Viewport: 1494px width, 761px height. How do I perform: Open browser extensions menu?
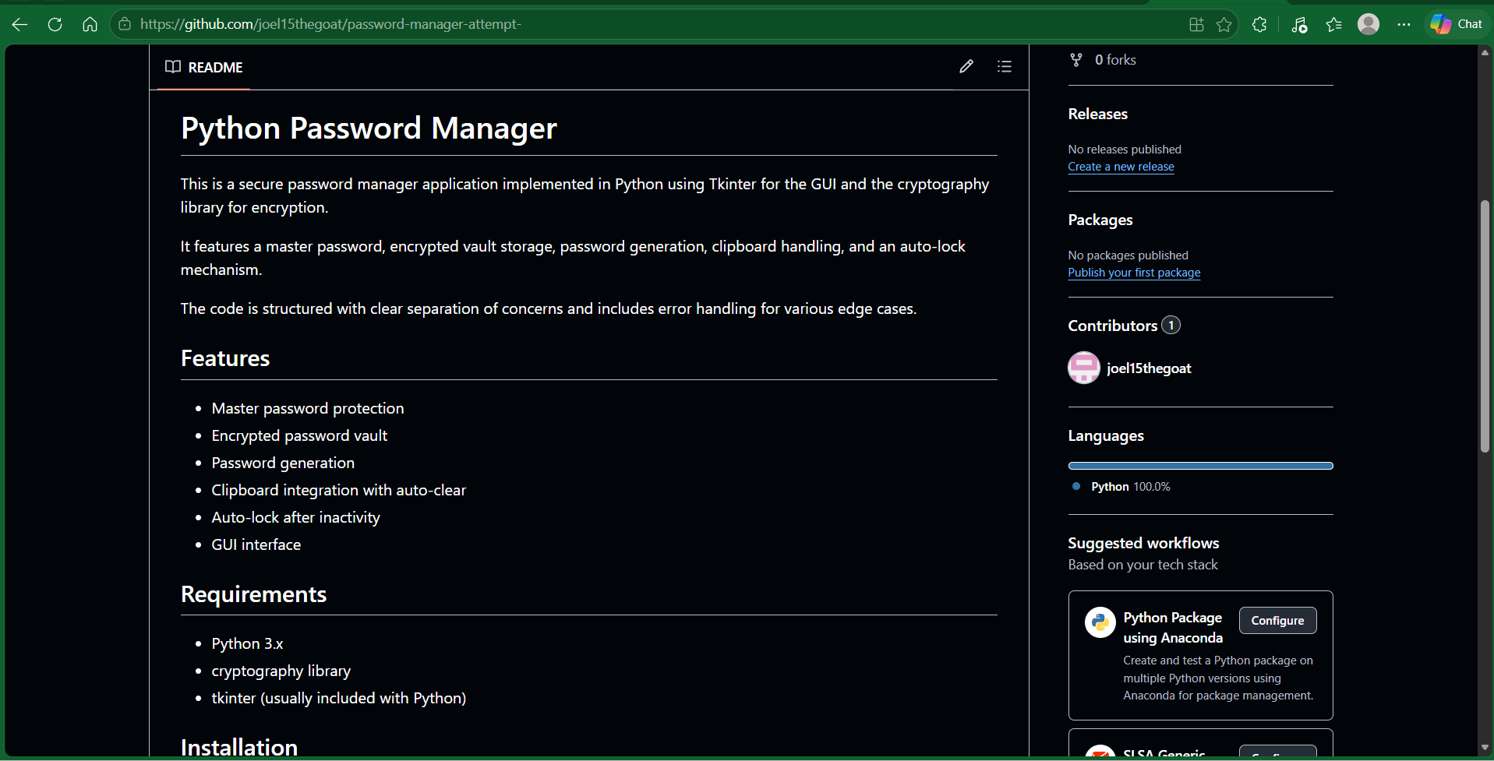coord(1259,24)
